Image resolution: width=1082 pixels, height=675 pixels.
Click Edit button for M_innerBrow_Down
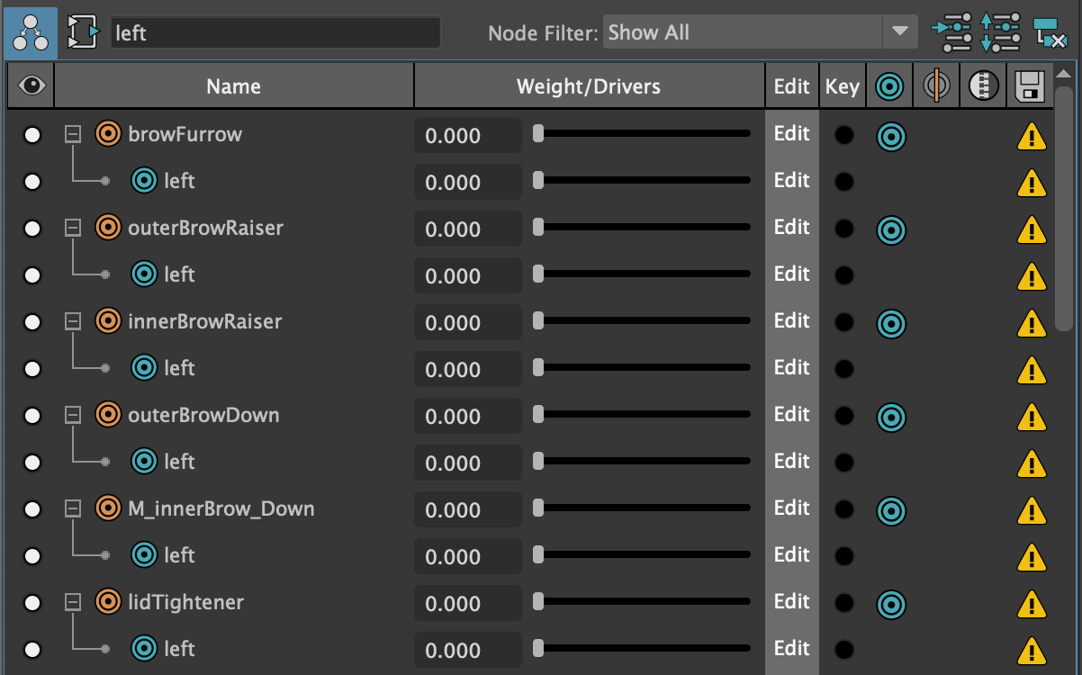tap(792, 508)
